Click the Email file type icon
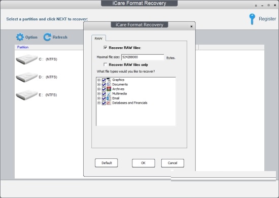 (109, 98)
